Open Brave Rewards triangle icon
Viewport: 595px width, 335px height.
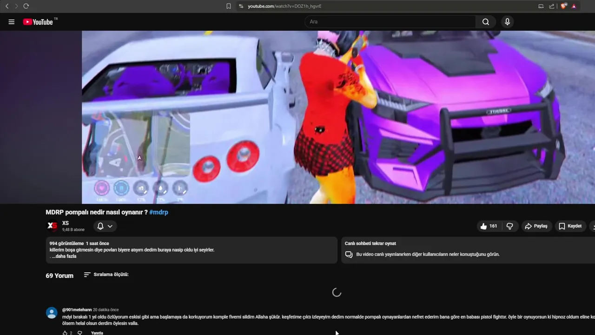pyautogui.click(x=574, y=6)
